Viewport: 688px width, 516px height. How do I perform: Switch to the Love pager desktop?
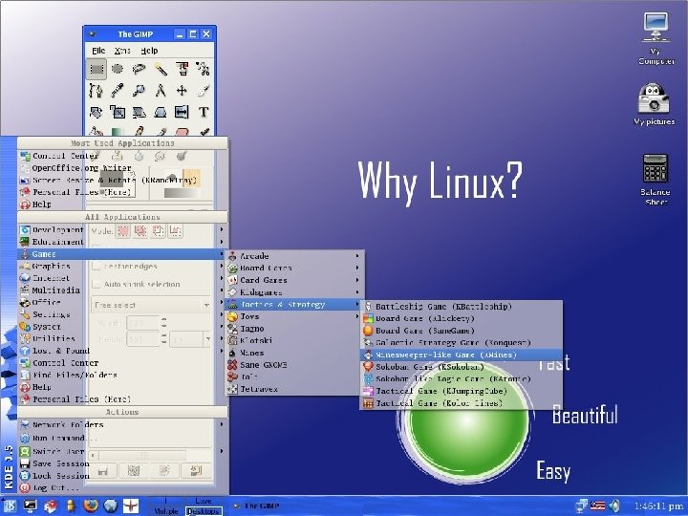(x=204, y=501)
